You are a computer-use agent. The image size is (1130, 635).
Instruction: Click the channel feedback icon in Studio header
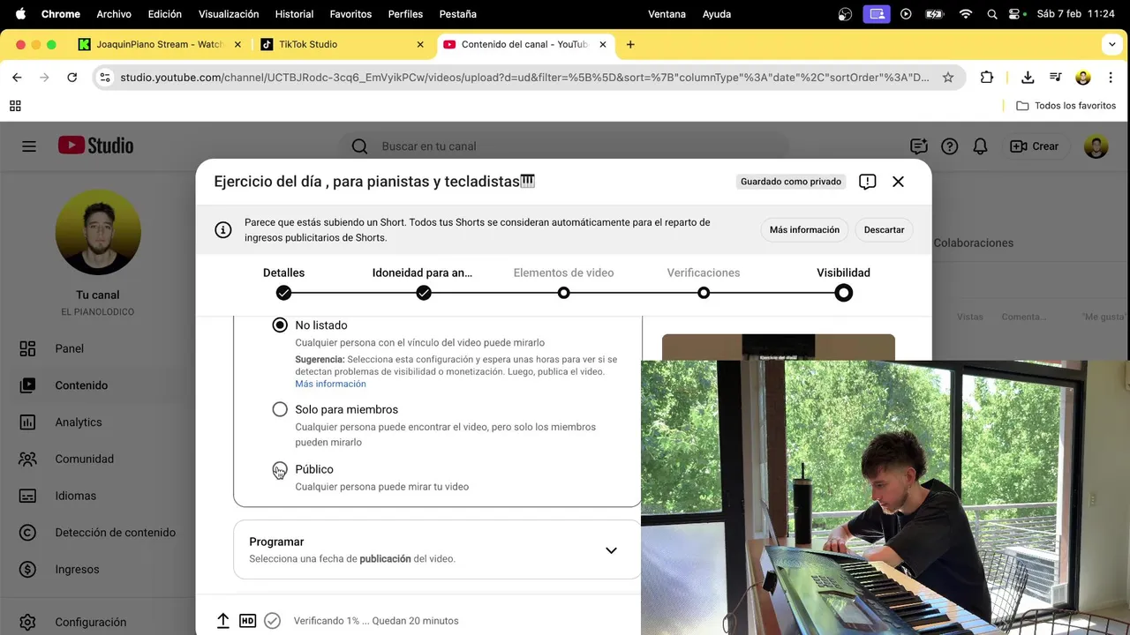click(919, 146)
